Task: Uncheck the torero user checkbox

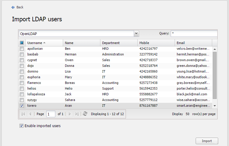Action: [x=22, y=106]
